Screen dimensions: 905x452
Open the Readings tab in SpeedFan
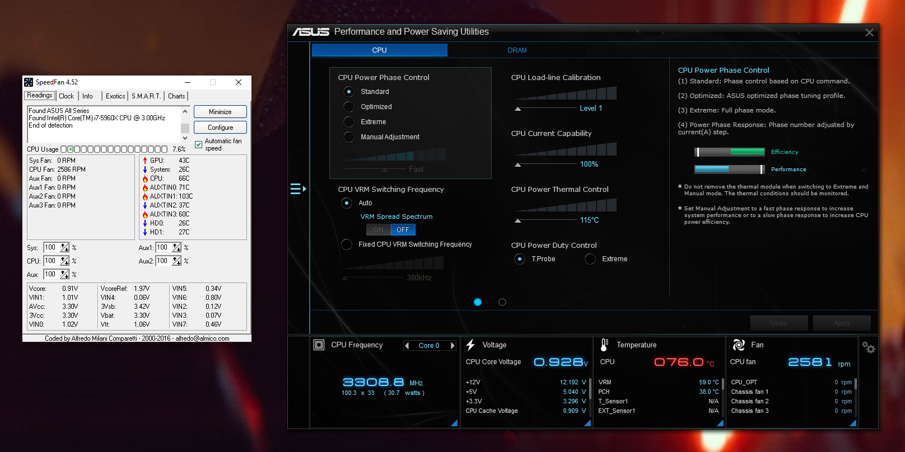[40, 96]
